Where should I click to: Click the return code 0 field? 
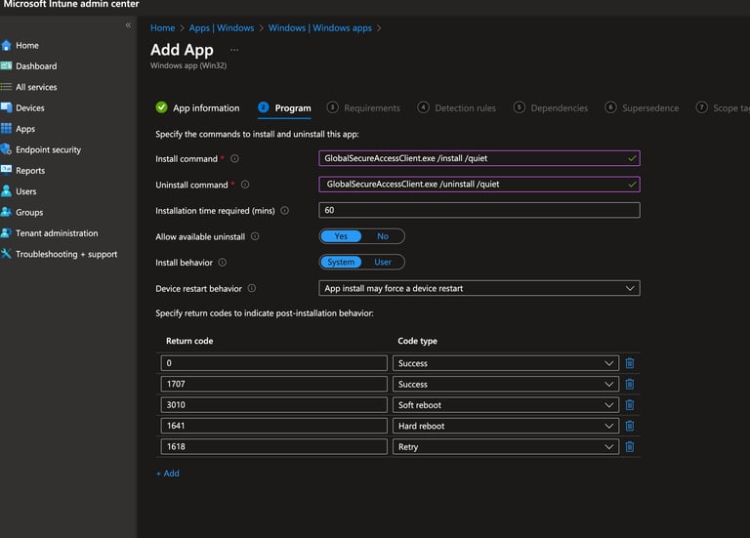click(x=274, y=363)
